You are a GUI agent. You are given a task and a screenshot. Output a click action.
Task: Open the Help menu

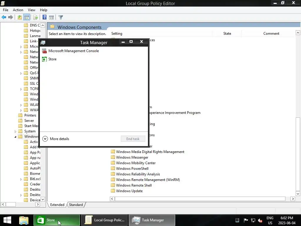(x=44, y=10)
